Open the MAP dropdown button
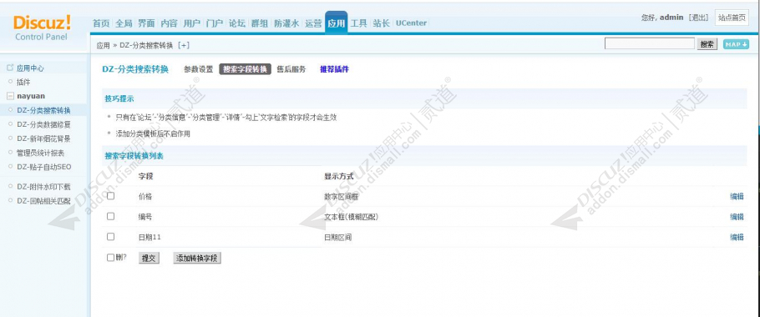The height and width of the screenshot is (317, 760). [736, 44]
